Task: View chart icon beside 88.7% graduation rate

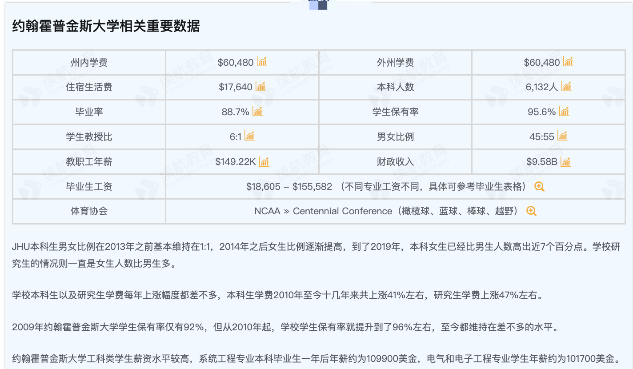Action: click(x=257, y=112)
